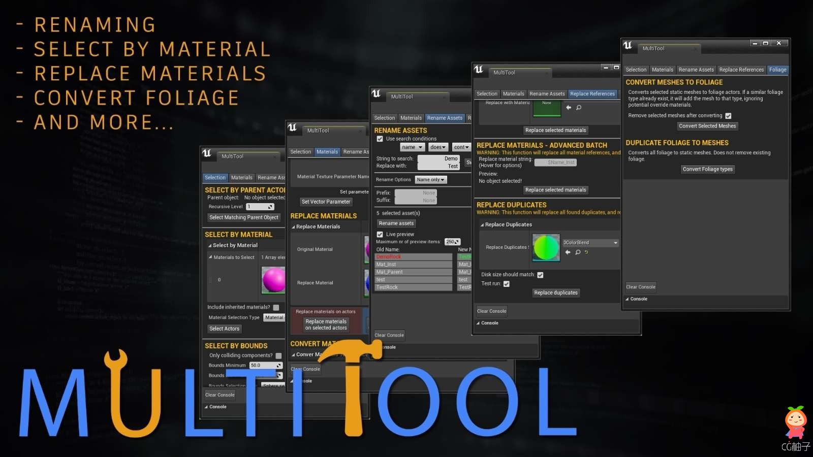The width and height of the screenshot is (813, 457).
Task: Click Replace duplicates button
Action: pyautogui.click(x=556, y=293)
